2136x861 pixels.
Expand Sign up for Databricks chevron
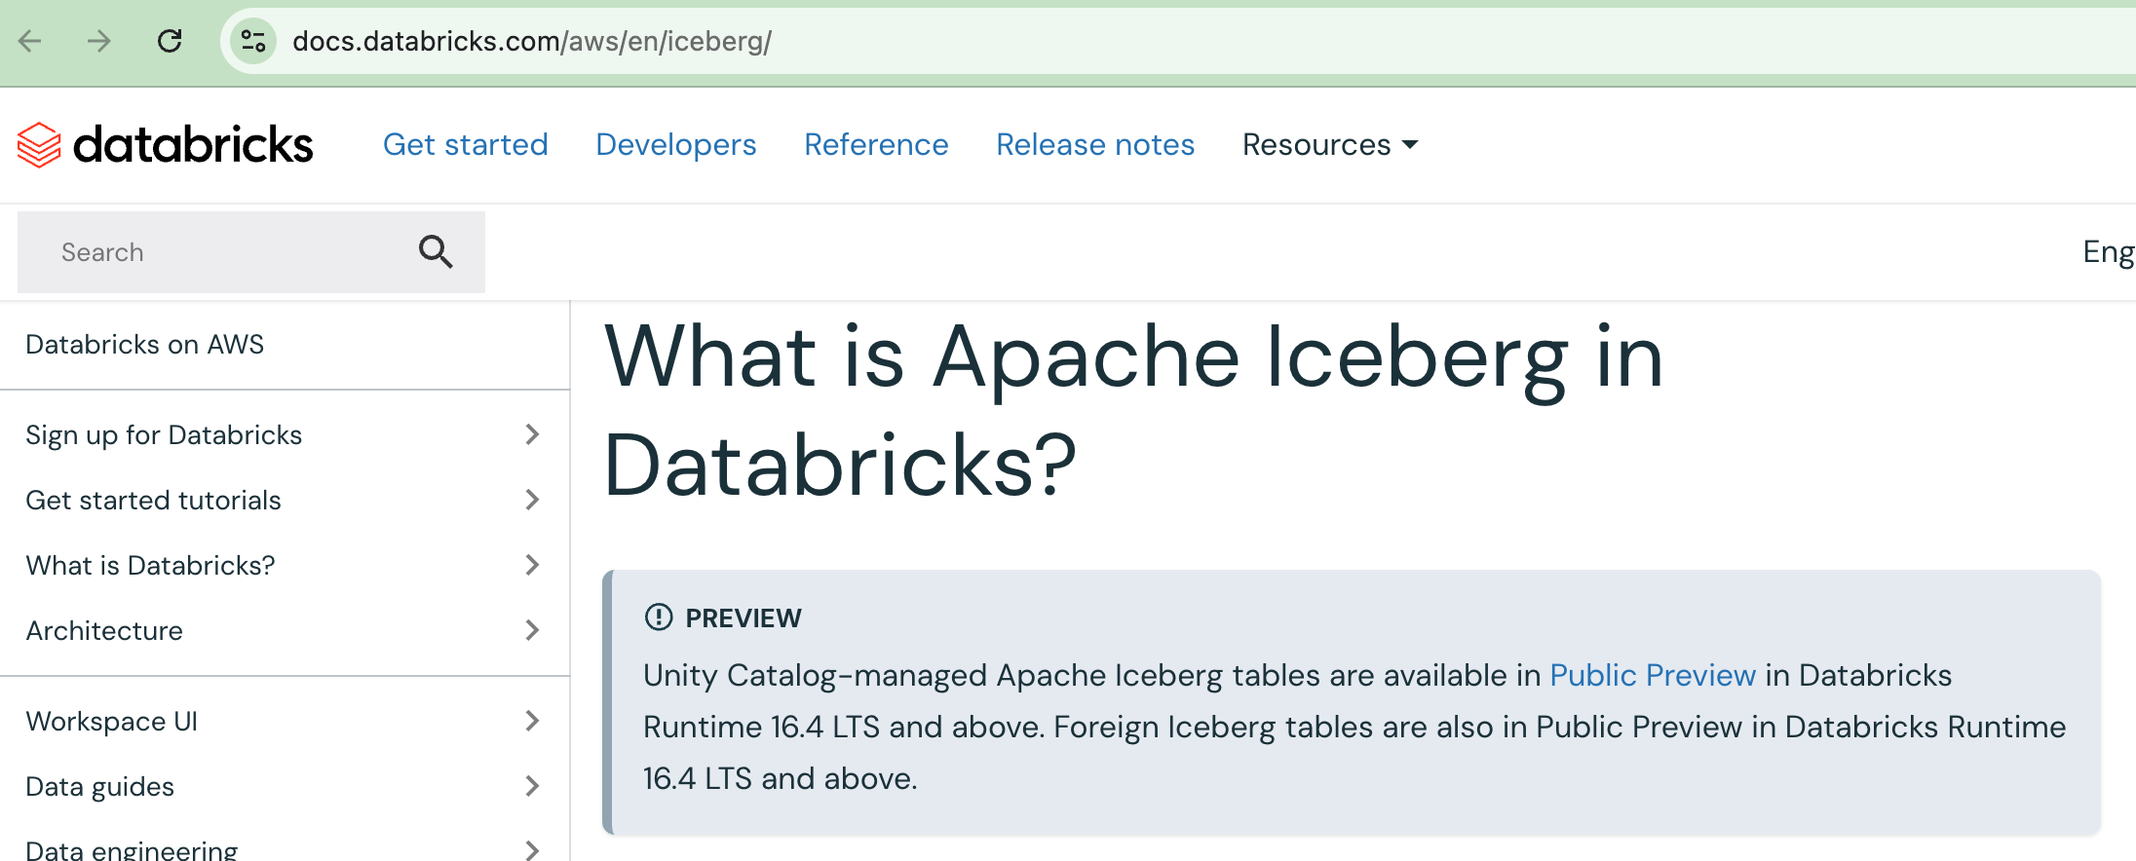pyautogui.click(x=532, y=434)
